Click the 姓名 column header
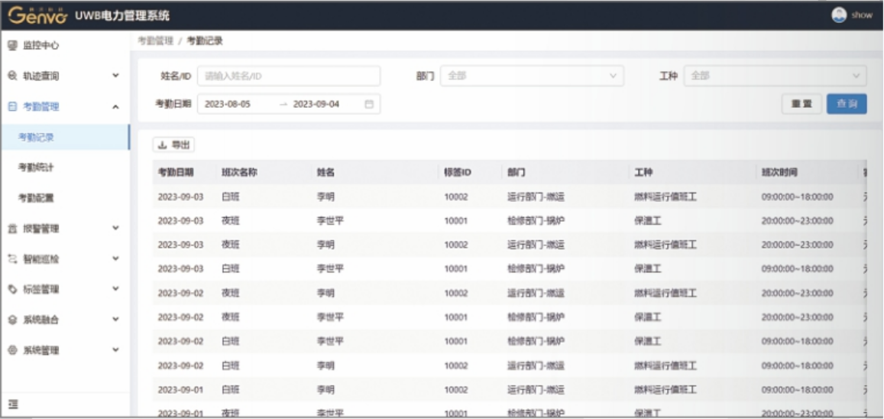The width and height of the screenshot is (884, 419). click(x=325, y=173)
